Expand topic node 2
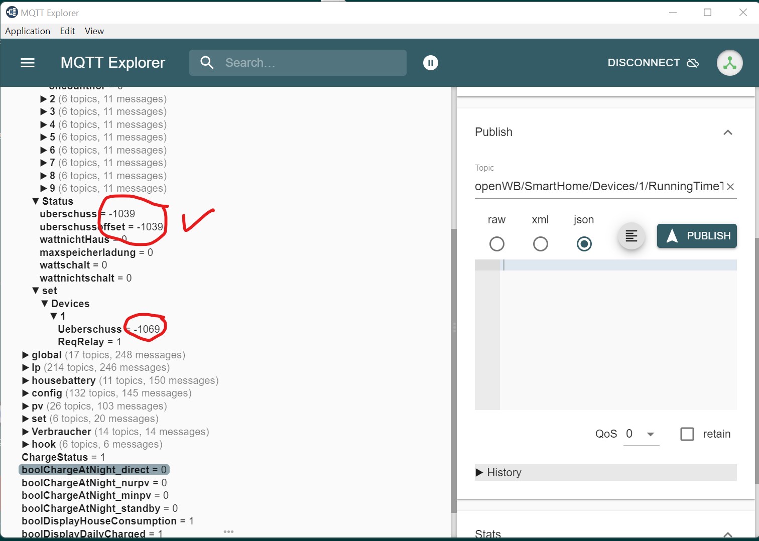 (44, 99)
